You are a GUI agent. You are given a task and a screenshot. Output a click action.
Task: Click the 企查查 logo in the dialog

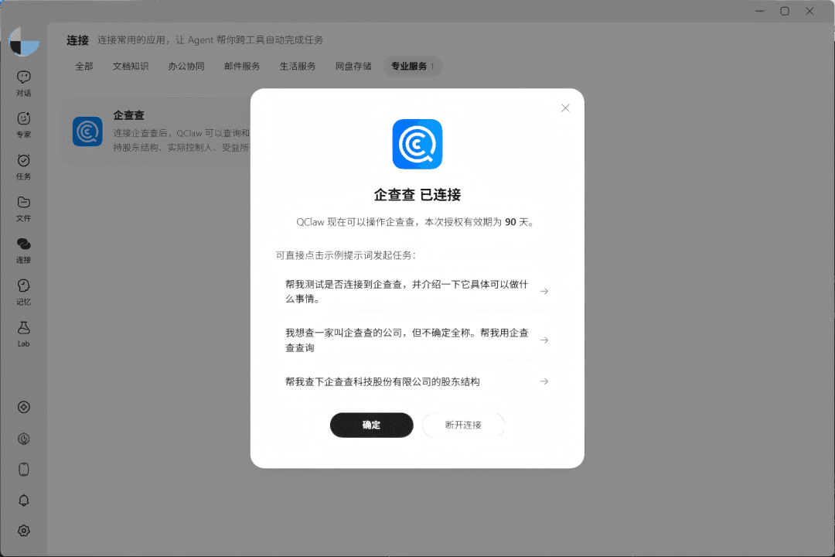417,144
